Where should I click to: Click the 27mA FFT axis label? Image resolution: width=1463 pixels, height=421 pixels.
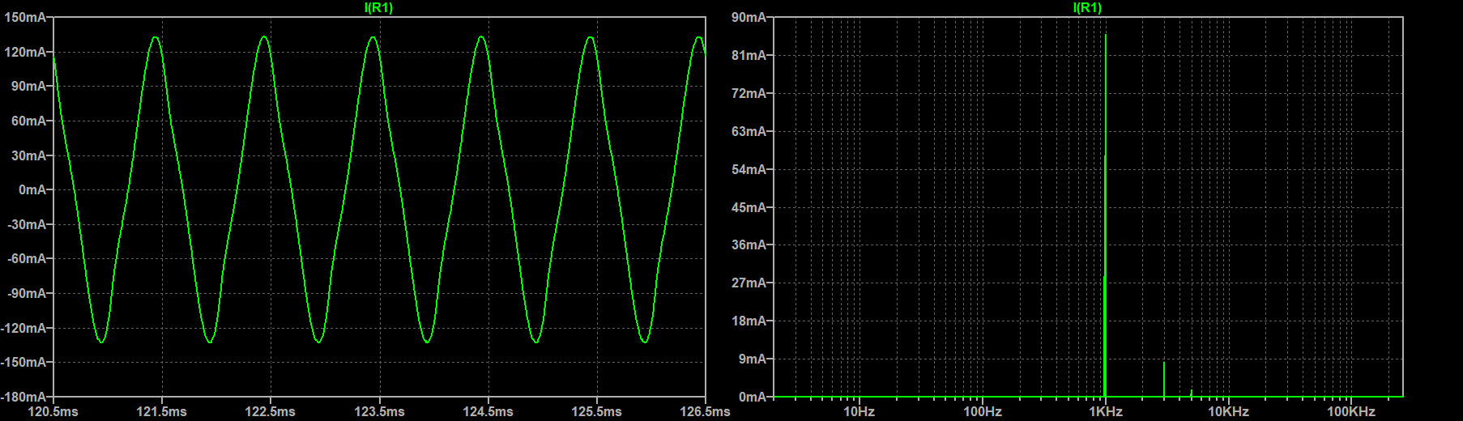749,283
